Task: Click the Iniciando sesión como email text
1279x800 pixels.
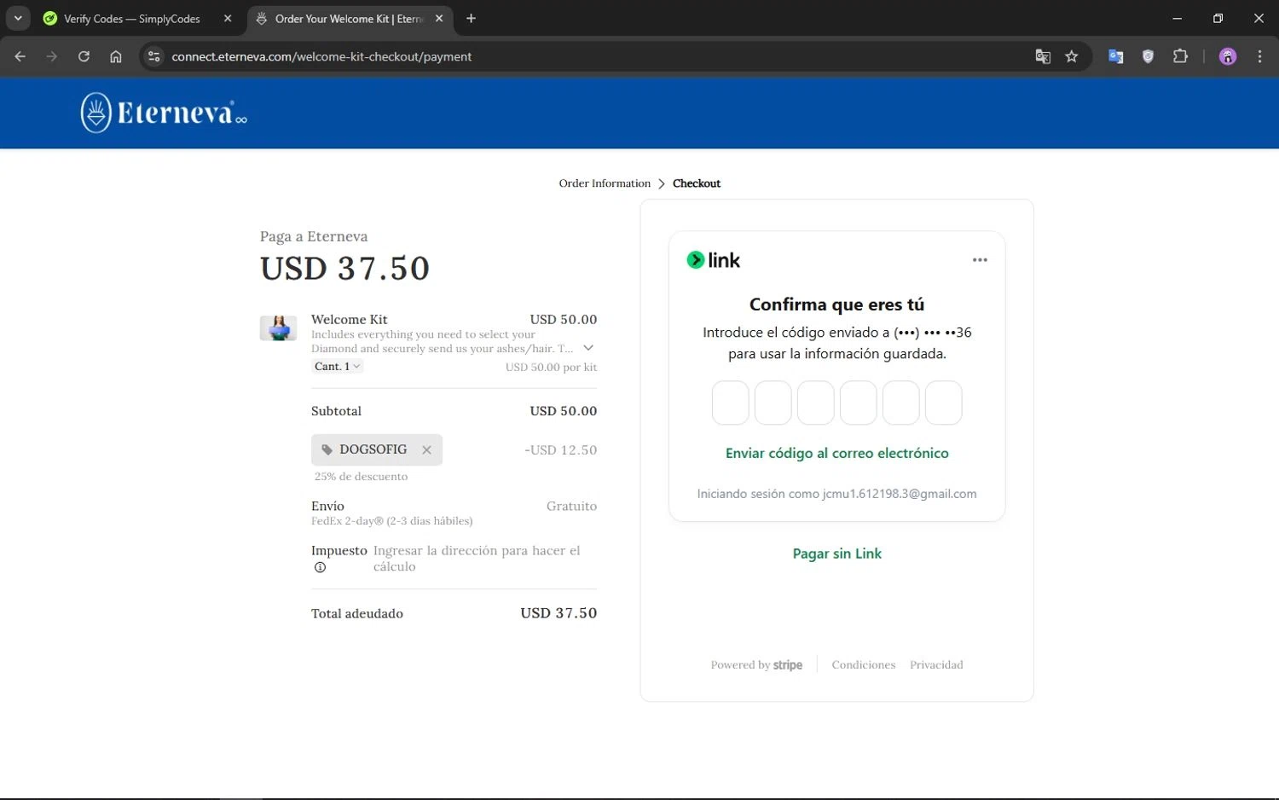Action: (836, 494)
